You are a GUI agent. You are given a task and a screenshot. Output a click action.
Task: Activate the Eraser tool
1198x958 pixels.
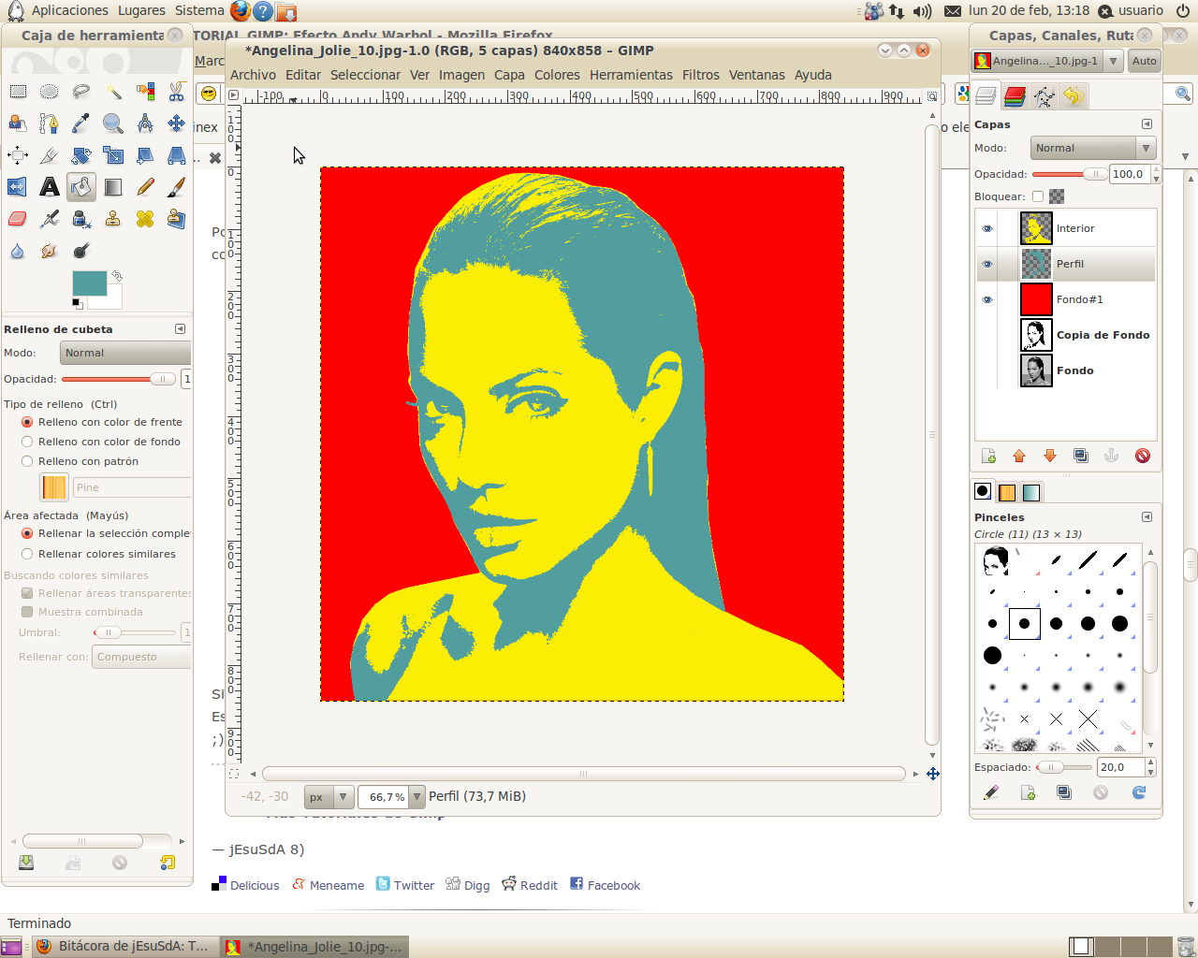17,218
